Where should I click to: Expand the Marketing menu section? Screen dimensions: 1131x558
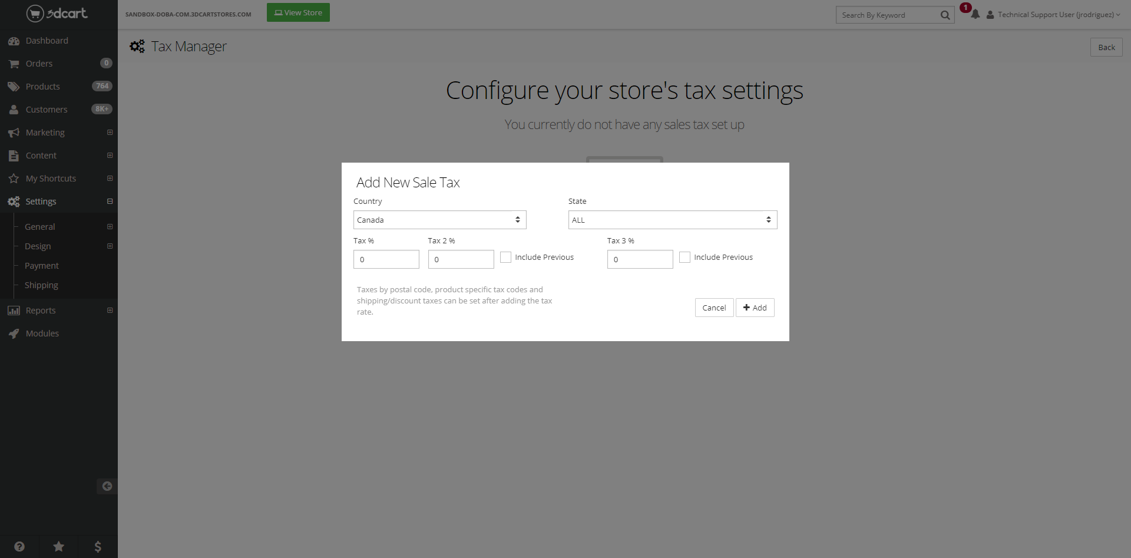(110, 133)
